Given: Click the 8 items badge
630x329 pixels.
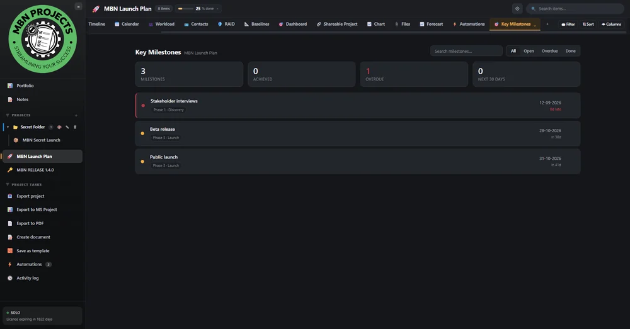Looking at the screenshot, I should pos(164,8).
